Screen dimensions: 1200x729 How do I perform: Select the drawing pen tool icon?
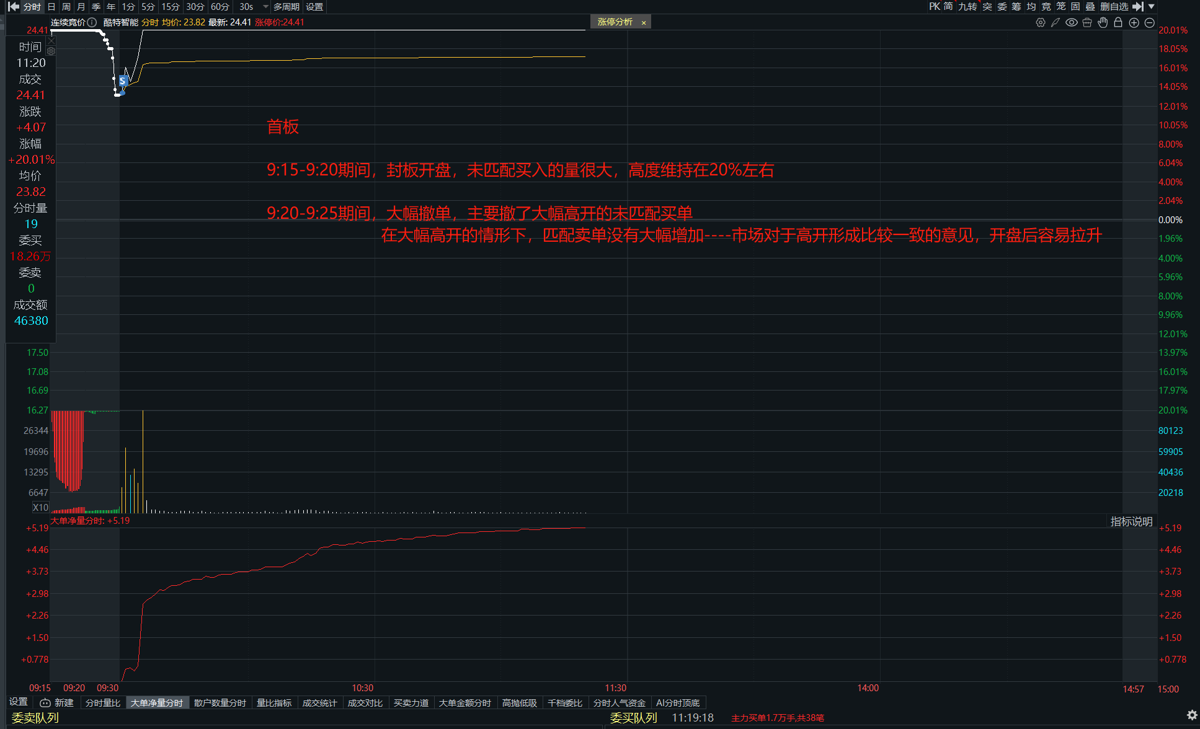coord(1055,22)
